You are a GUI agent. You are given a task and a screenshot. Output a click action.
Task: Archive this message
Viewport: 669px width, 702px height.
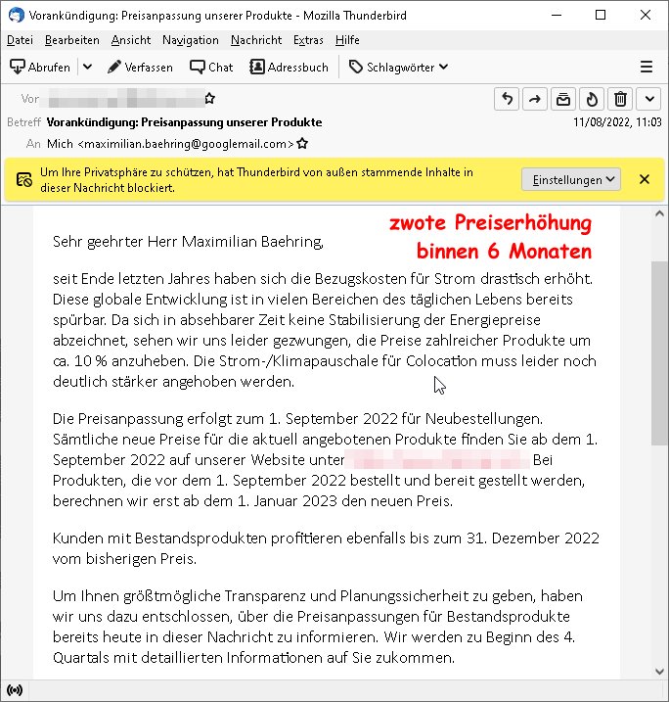[x=563, y=99]
